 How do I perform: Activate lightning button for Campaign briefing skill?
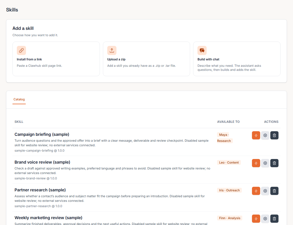tap(256, 135)
